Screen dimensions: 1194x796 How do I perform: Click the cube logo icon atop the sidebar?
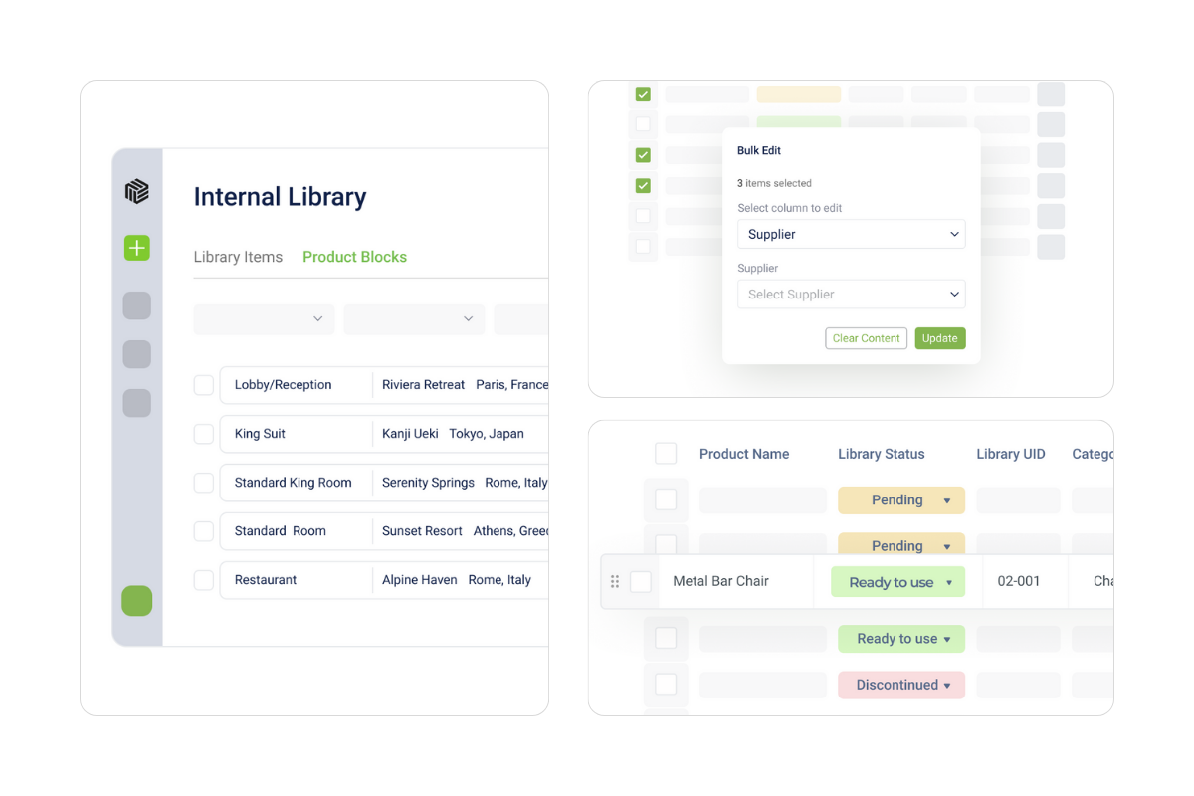(136, 190)
